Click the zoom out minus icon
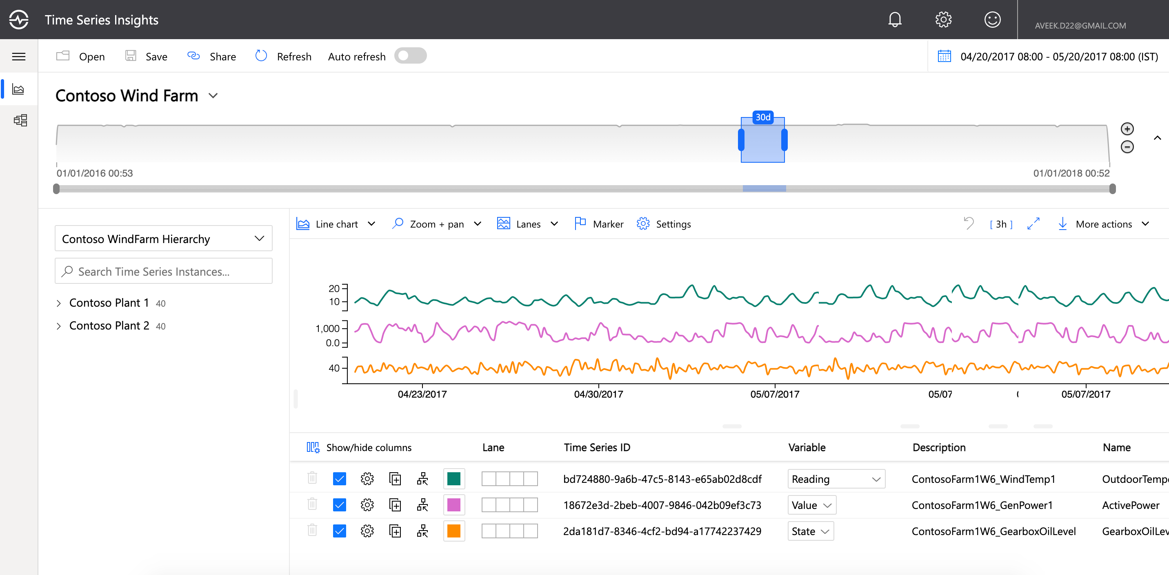This screenshot has width=1169, height=575. coord(1127,147)
